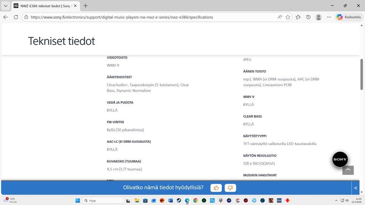
Task: Click the 'Kyllä (30 pikavalintaa)' value
Action: click(x=125, y=130)
